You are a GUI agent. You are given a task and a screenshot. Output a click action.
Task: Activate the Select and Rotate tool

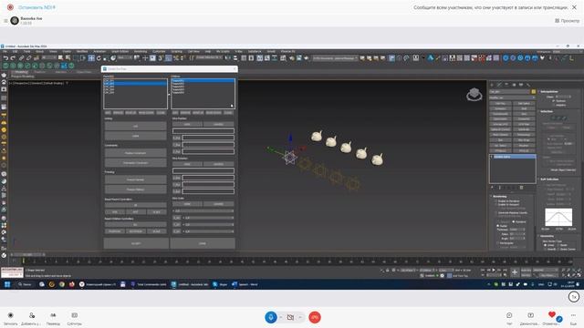tap(99, 58)
